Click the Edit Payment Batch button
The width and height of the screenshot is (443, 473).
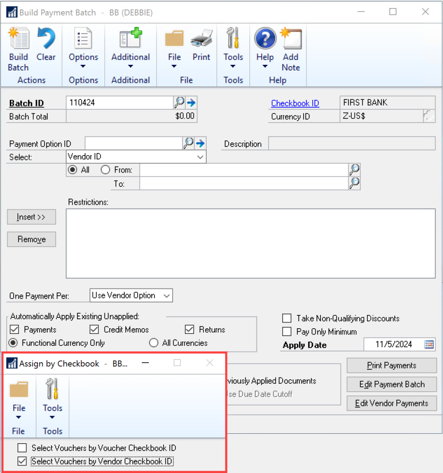(x=392, y=384)
